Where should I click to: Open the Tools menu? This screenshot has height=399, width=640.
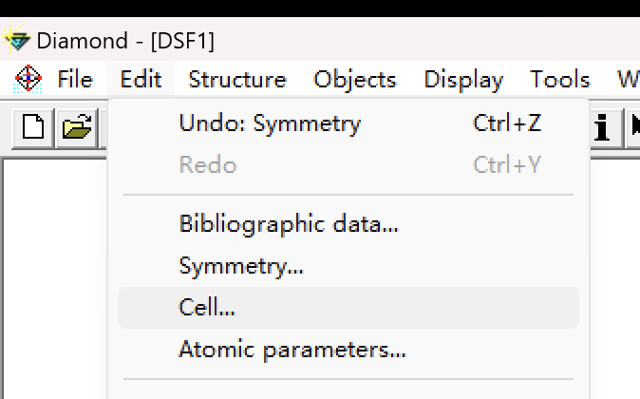[x=560, y=79]
